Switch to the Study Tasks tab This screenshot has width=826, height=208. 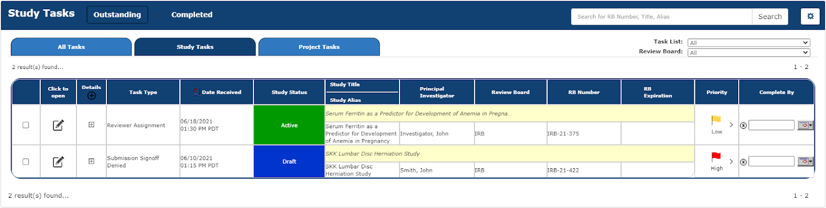pos(195,47)
